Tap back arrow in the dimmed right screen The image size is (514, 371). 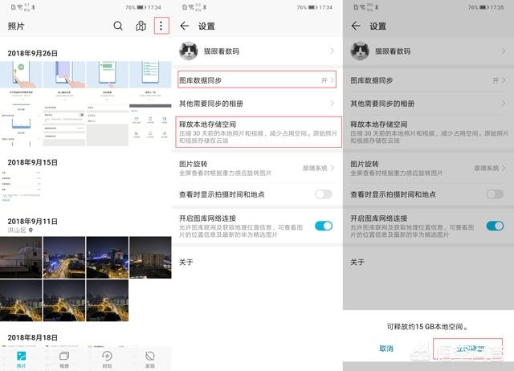pyautogui.click(x=356, y=26)
